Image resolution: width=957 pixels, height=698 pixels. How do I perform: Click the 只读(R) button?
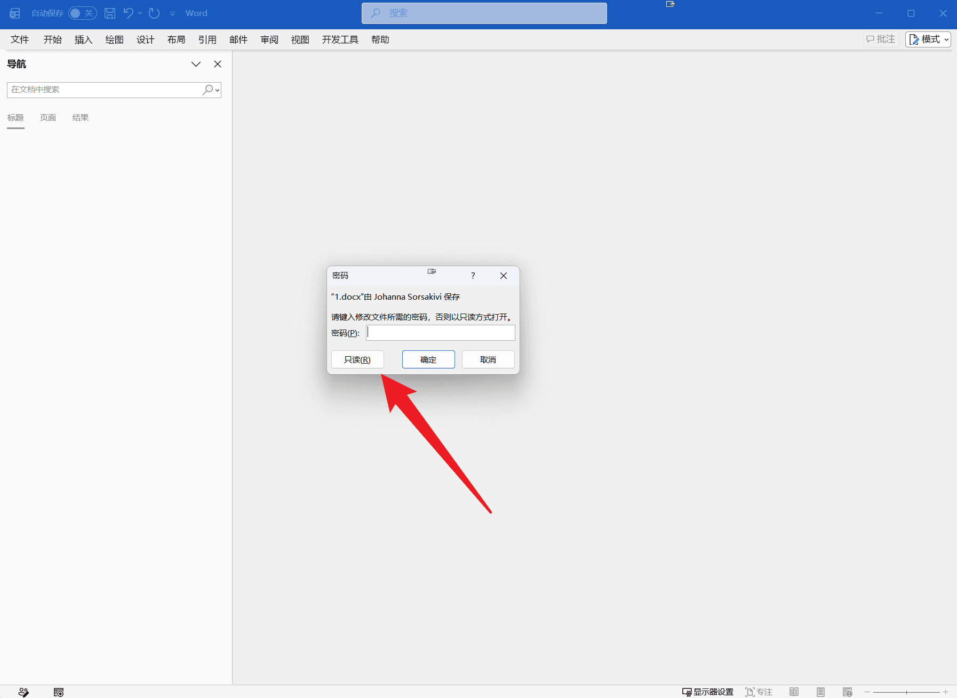(x=357, y=359)
